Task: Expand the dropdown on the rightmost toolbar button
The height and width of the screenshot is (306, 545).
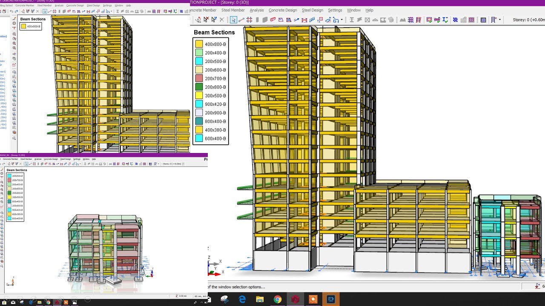Action: [x=499, y=20]
